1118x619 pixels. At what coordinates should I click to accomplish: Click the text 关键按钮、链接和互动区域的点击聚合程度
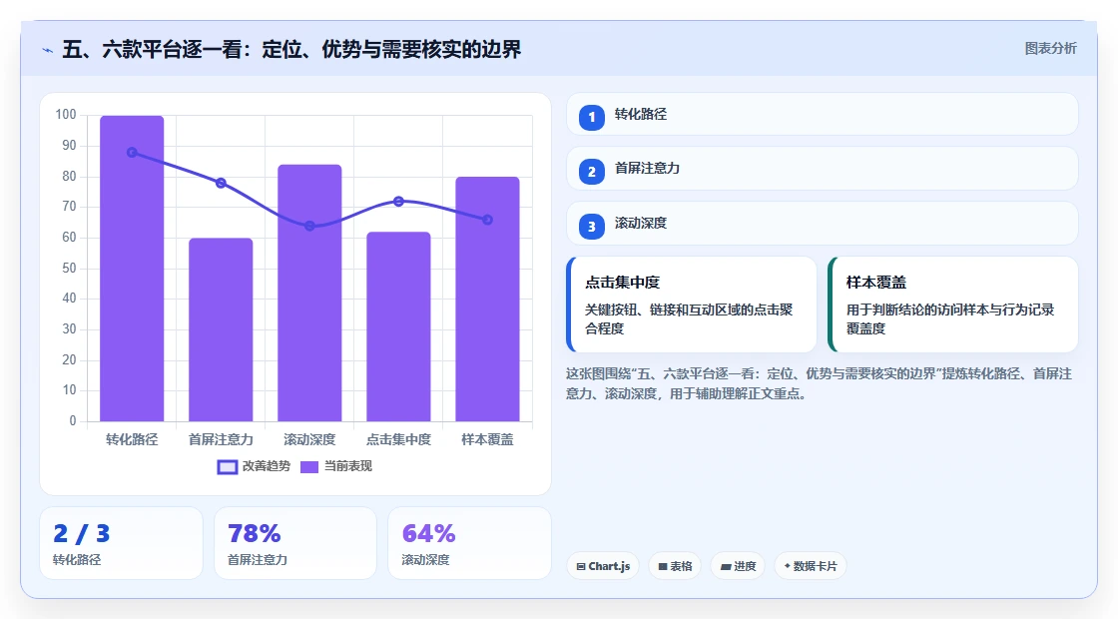689,318
